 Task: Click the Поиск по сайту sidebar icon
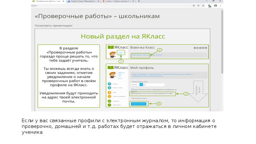pyautogui.click(x=109, y=88)
